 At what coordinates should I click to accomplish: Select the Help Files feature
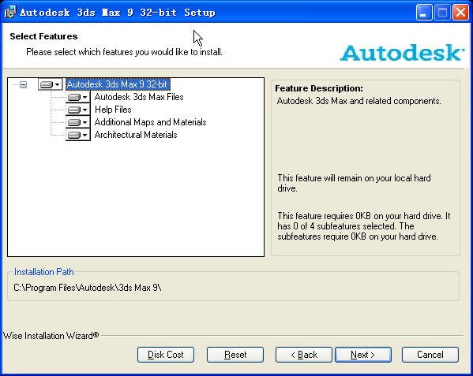[113, 110]
